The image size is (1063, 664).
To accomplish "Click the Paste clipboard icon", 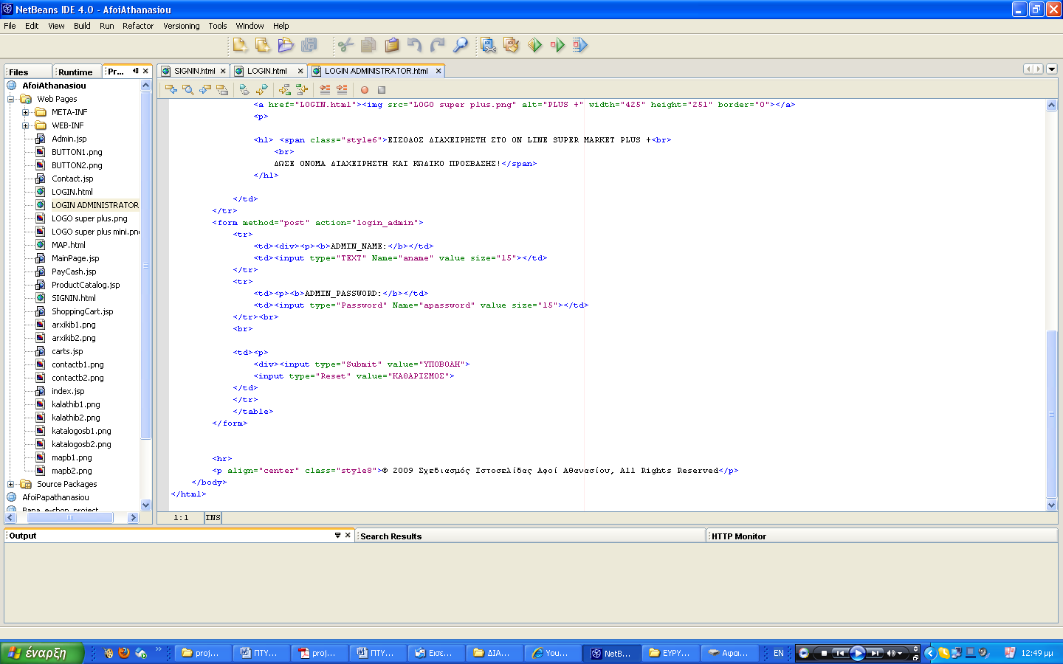I will tap(392, 45).
